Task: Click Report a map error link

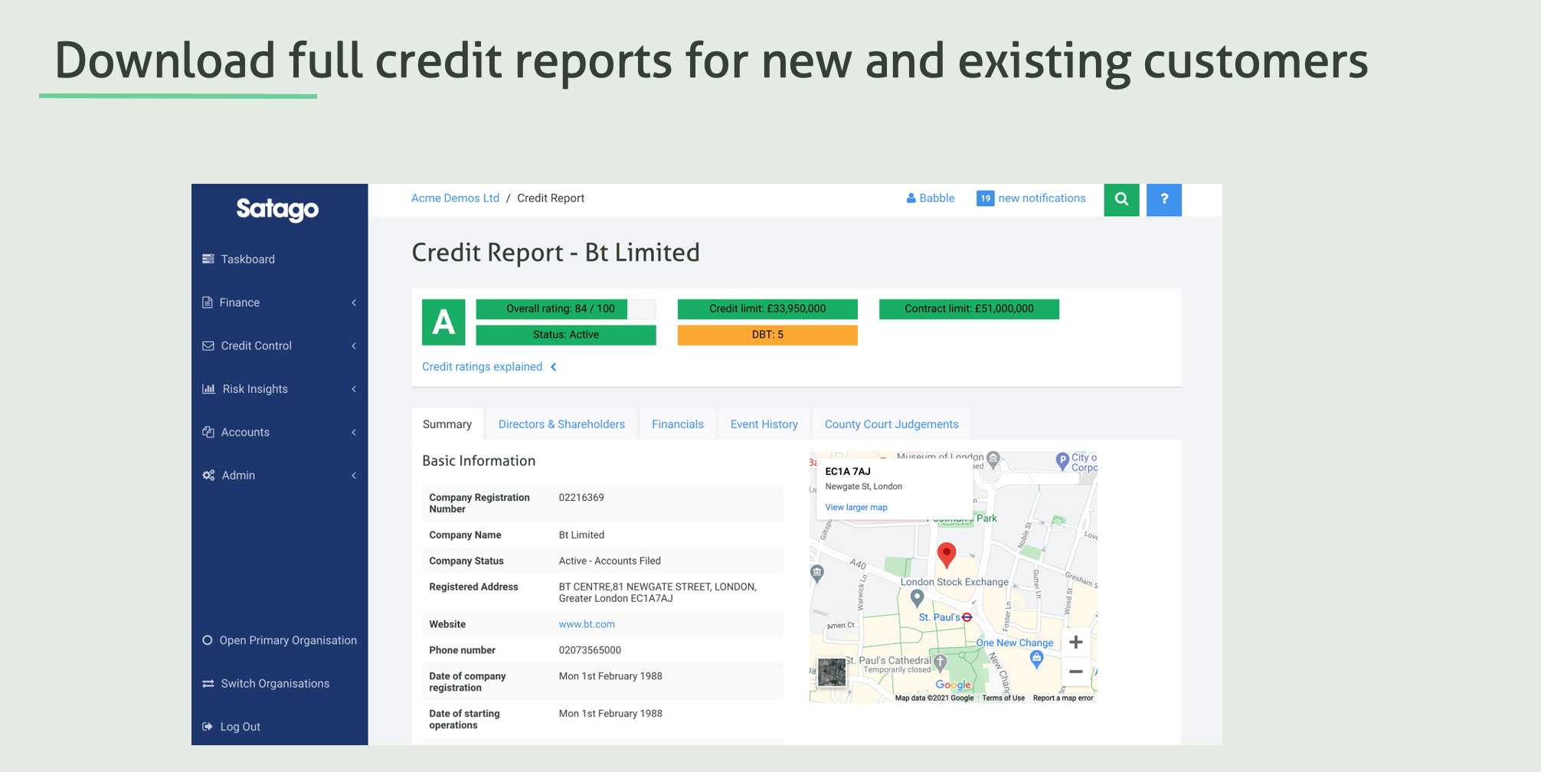Action: [1063, 698]
